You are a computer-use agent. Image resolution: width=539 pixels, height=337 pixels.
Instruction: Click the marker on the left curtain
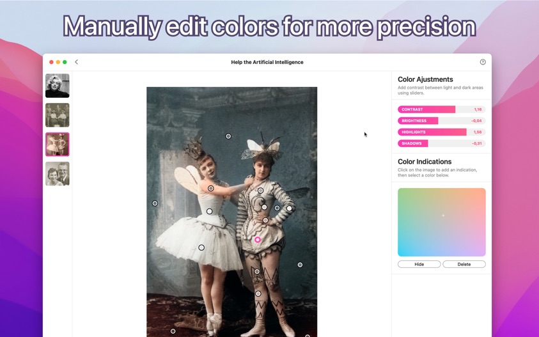155,203
